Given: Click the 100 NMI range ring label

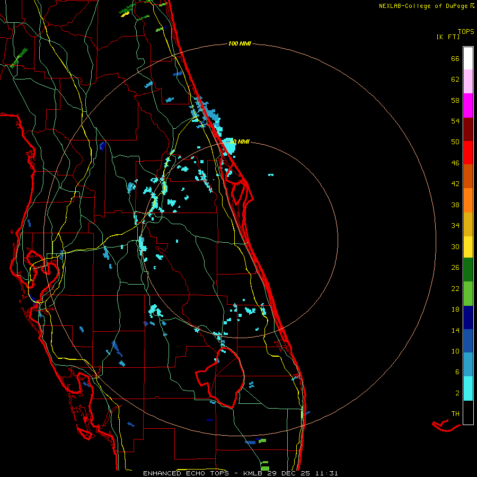Looking at the screenshot, I should 240,44.
